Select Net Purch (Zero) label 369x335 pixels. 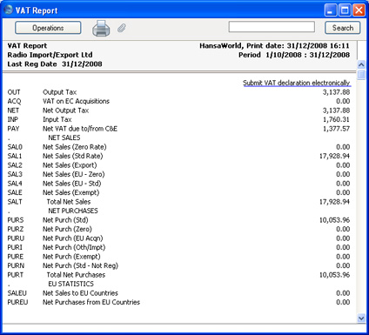tap(67, 229)
